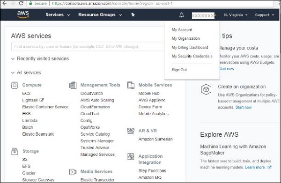Screen dimensions: 281x183
Task: Reload the page with browser refresh button
Action: coord(21,3)
